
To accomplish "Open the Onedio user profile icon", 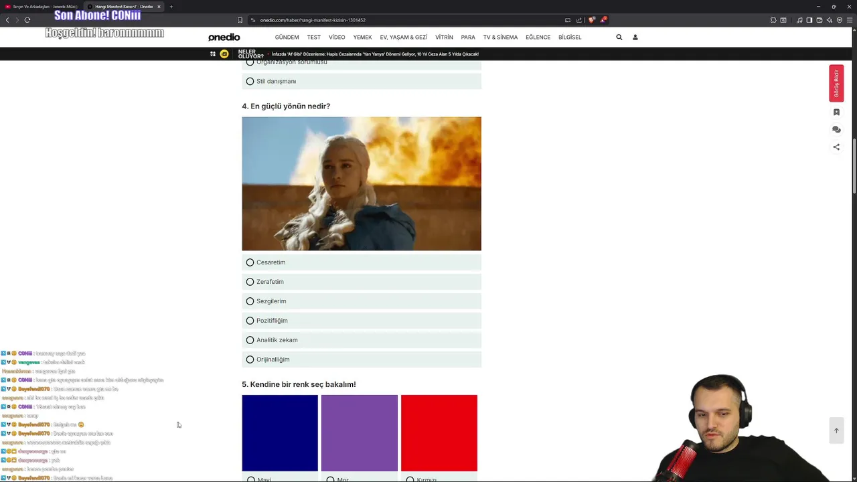I will [x=635, y=37].
